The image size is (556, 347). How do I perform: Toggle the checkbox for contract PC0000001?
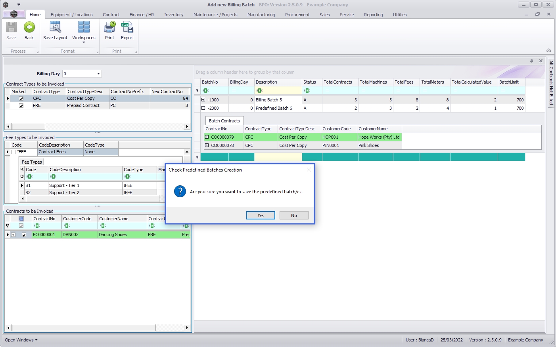24,235
